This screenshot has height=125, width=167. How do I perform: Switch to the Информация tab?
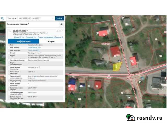point(23,41)
